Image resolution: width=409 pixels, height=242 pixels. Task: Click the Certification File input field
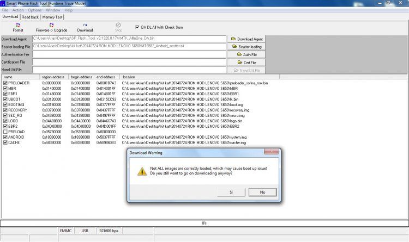point(129,62)
